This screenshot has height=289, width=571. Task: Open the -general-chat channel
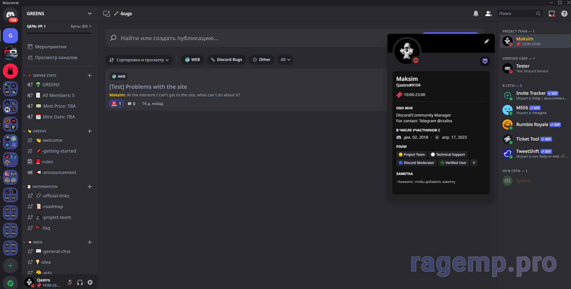click(x=60, y=251)
